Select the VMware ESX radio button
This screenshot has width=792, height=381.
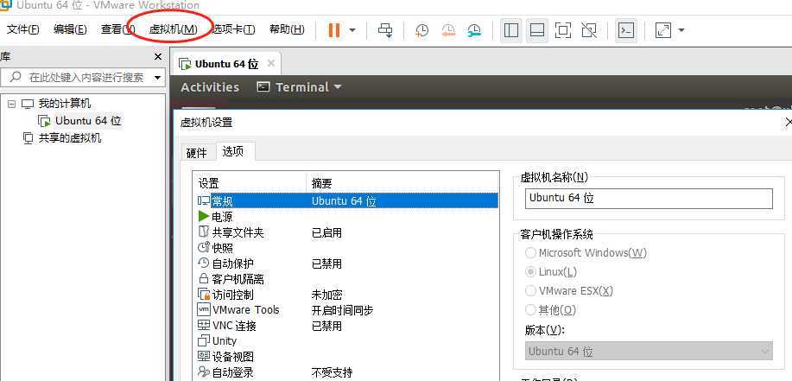coord(530,290)
